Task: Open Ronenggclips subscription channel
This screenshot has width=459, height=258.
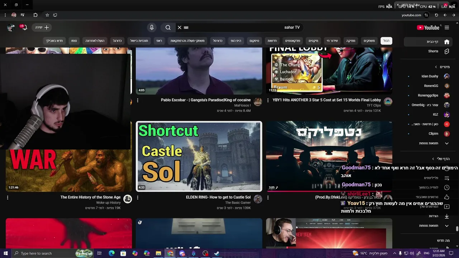Action: (427, 95)
